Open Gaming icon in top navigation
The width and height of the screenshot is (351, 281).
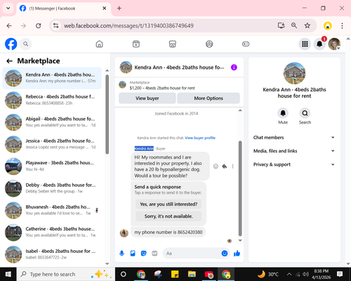click(x=246, y=44)
